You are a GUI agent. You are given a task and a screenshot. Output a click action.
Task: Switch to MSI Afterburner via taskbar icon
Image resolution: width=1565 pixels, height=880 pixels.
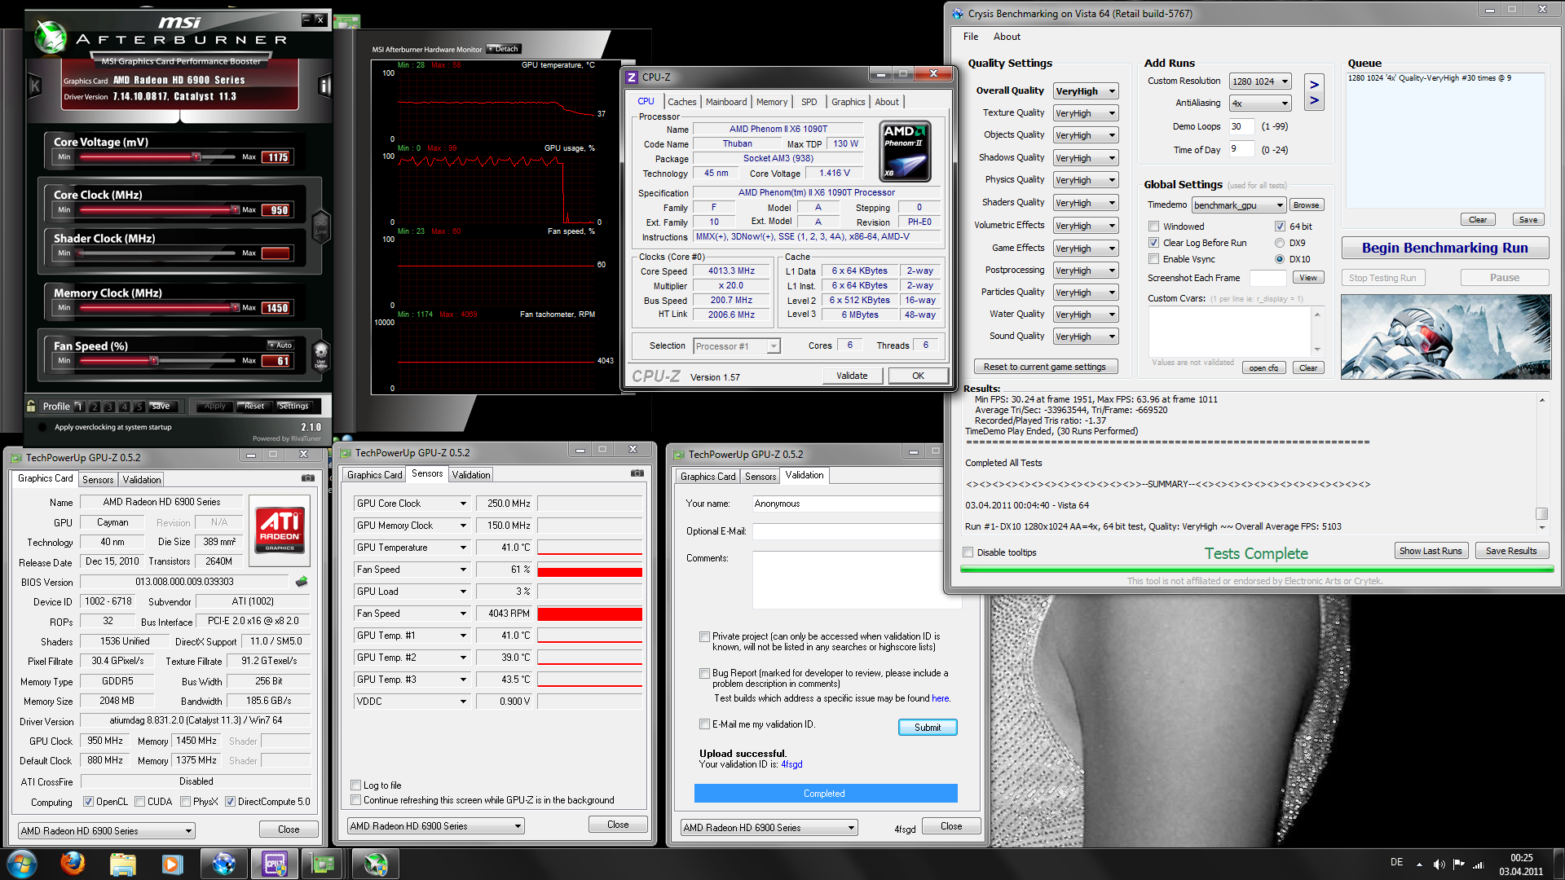375,863
